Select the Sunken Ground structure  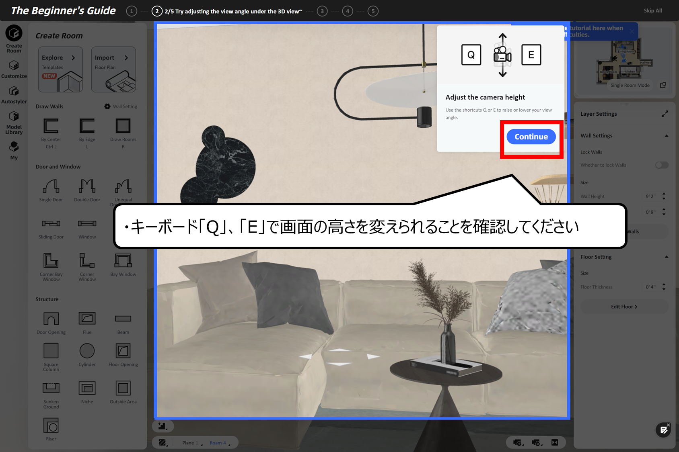pyautogui.click(x=51, y=395)
